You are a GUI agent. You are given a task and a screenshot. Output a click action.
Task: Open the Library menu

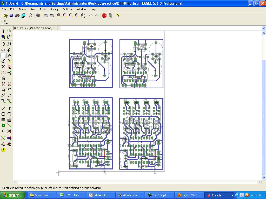coord(54,9)
